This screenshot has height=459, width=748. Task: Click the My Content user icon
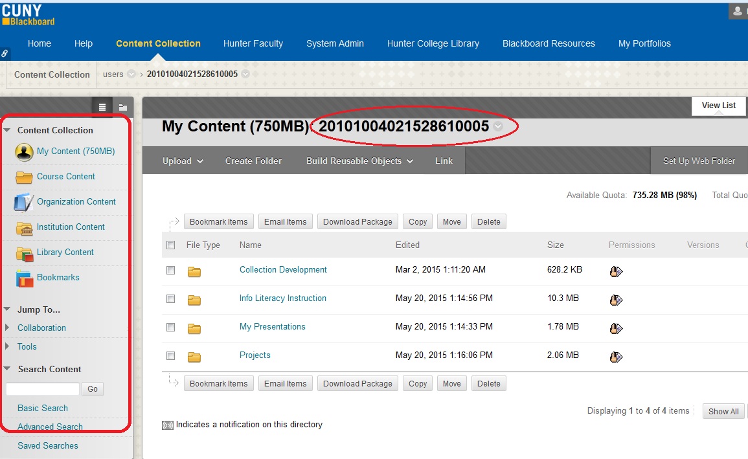(x=24, y=152)
